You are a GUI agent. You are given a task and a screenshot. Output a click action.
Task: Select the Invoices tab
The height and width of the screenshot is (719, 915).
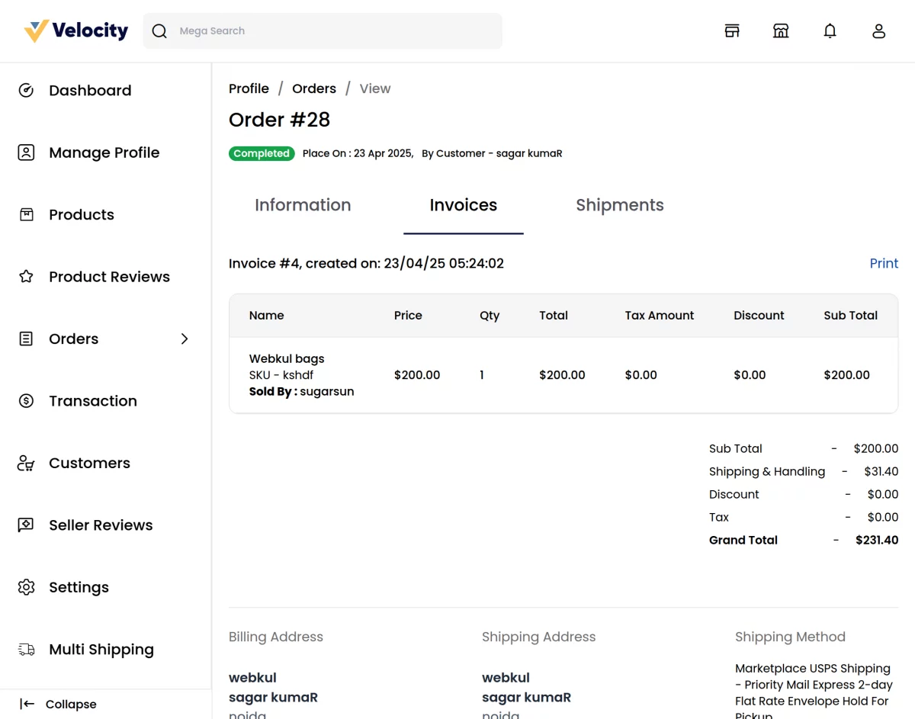coord(463,204)
